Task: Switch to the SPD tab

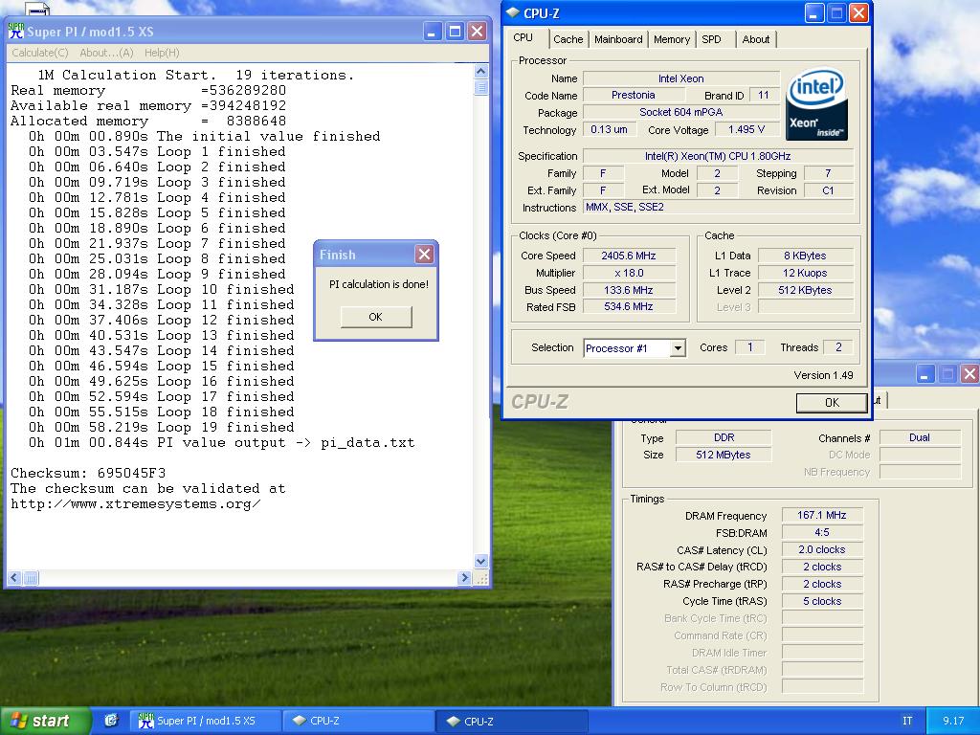Action: [x=711, y=39]
